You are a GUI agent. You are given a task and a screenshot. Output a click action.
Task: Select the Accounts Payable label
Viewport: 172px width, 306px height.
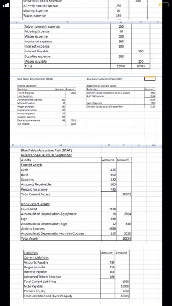click(36, 262)
